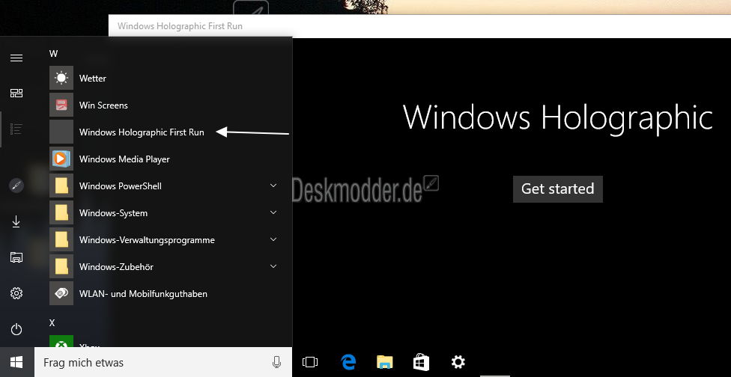731x377 pixels.
Task: Jump to letter X section header
Action: tap(52, 322)
